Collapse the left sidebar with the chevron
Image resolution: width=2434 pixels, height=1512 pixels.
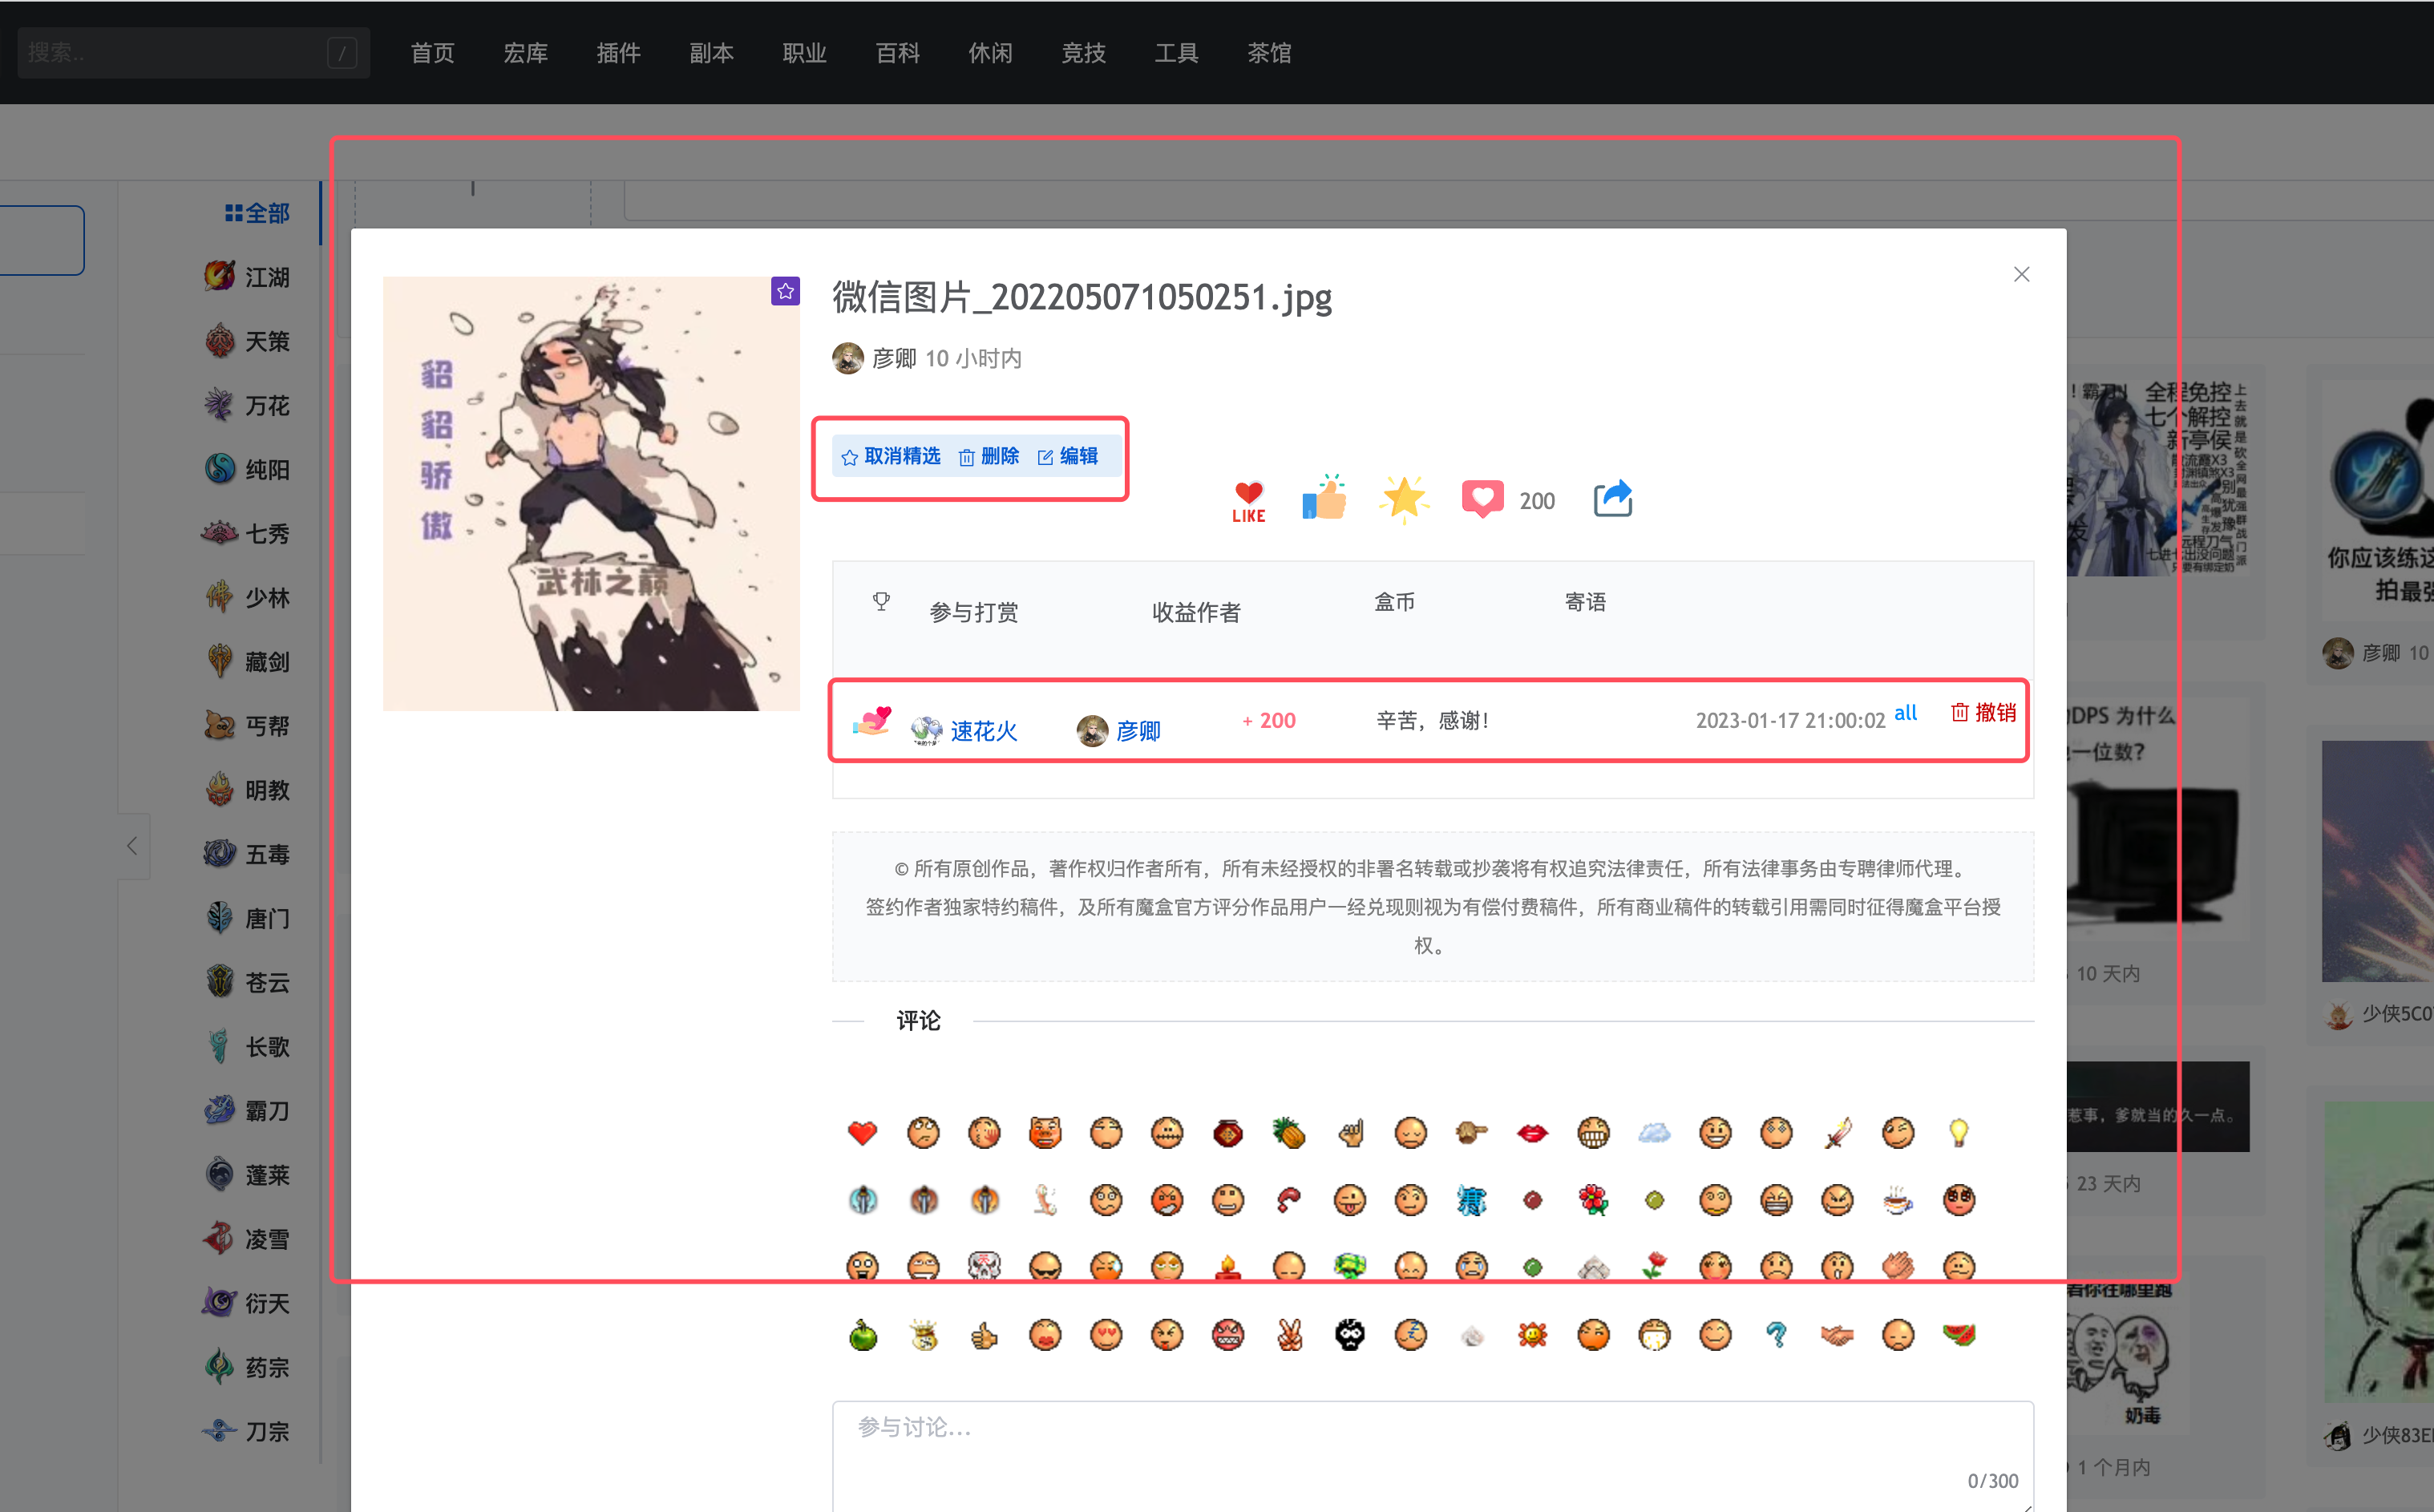(x=133, y=845)
